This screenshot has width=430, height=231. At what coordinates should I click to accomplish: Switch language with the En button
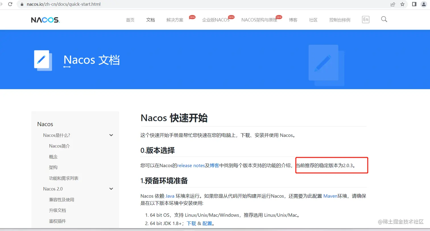(365, 19)
